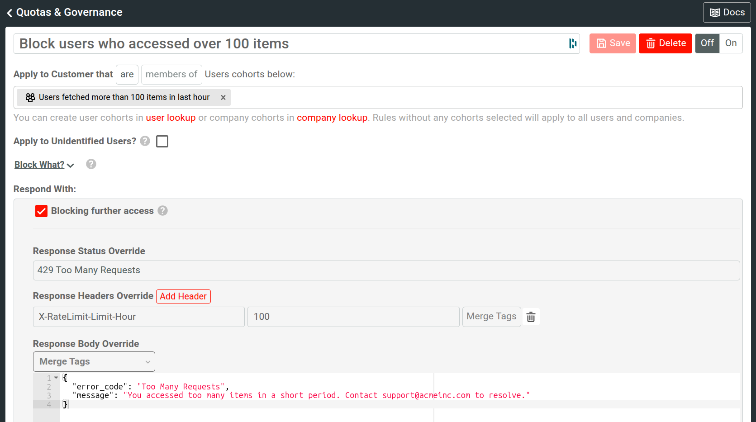Uncheck Blocking further access
756x422 pixels.
41,211
